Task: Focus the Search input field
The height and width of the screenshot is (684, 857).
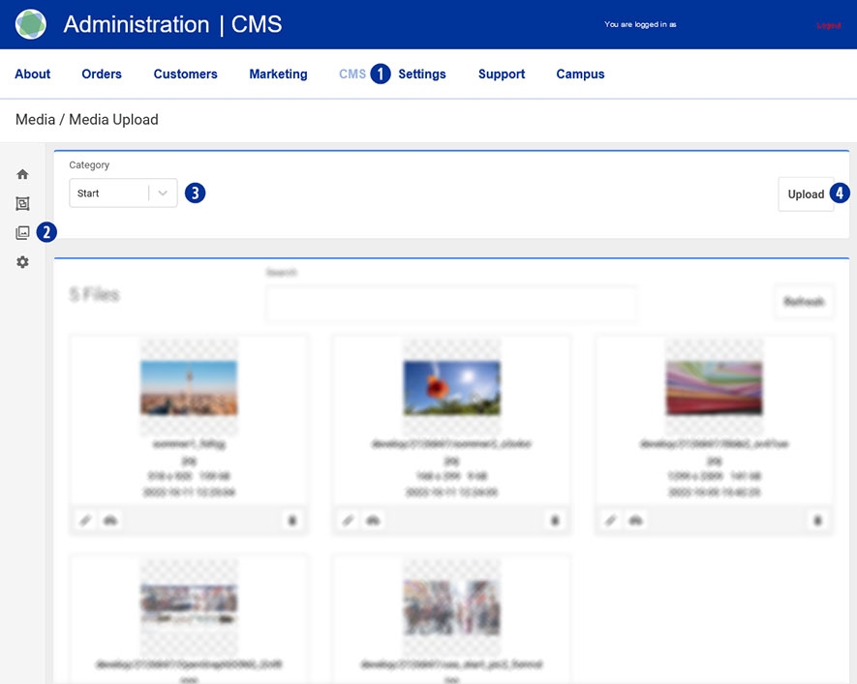Action: click(451, 303)
